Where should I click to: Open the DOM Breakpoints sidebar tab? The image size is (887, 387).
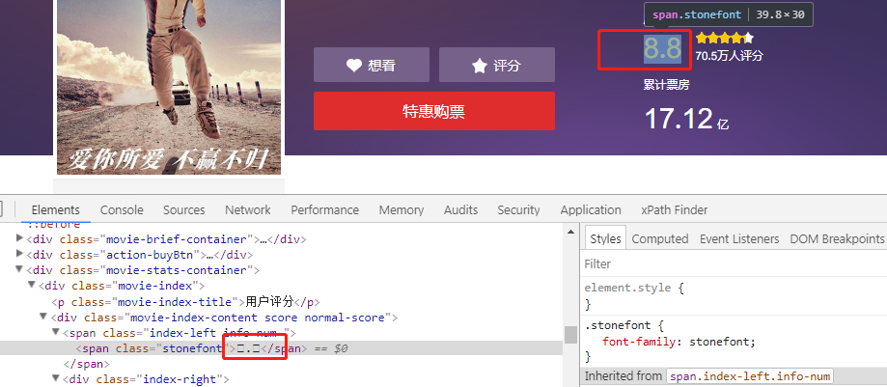click(x=837, y=238)
